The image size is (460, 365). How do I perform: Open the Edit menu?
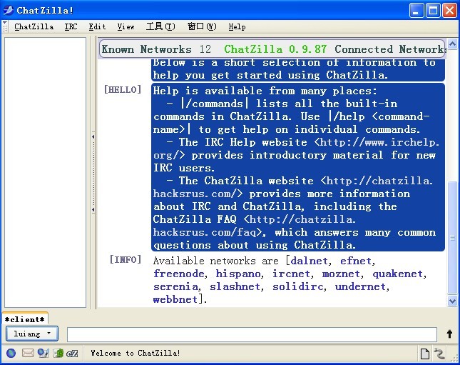tap(97, 26)
